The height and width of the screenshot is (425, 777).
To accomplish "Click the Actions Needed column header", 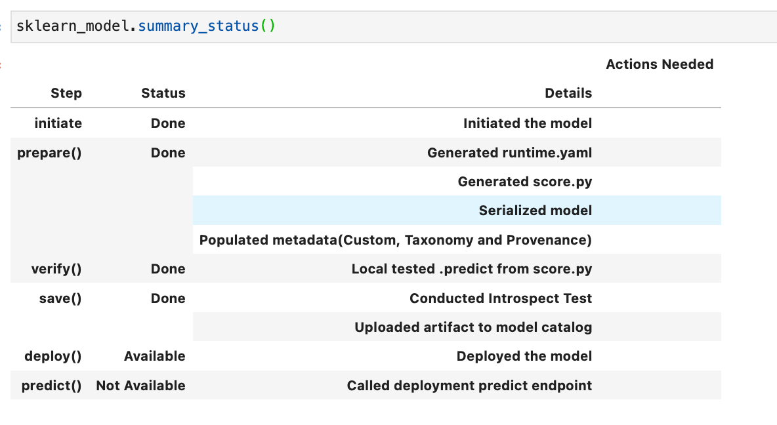I will pos(659,64).
